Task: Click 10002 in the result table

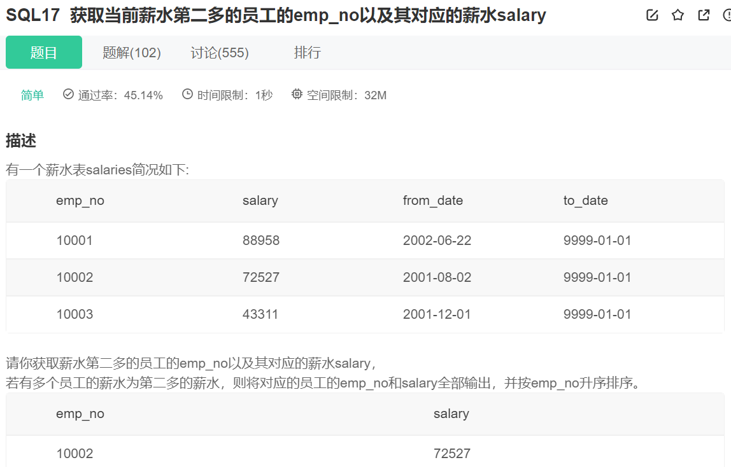Action: 75,454
